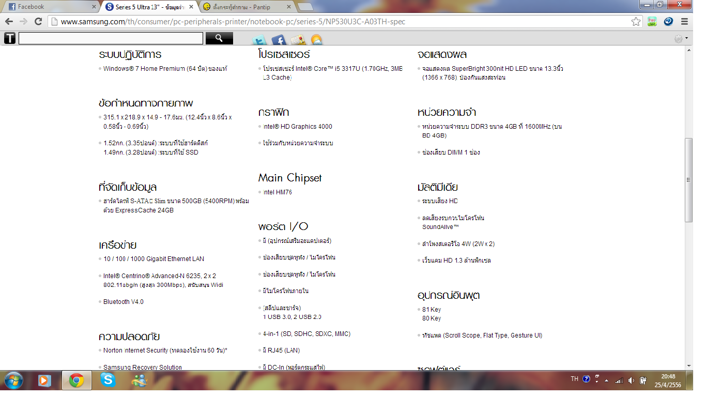Click scrollbar up arrow at top
The height and width of the screenshot is (397, 706).
688,50
